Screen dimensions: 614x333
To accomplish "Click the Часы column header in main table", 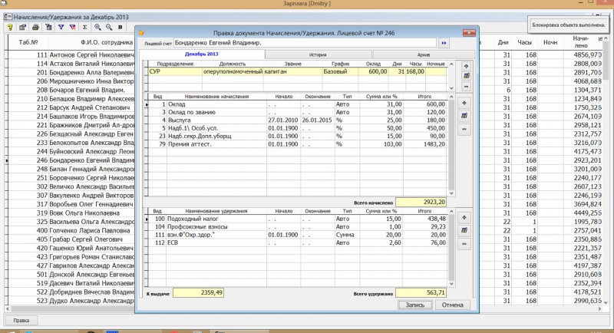I will pos(524,42).
